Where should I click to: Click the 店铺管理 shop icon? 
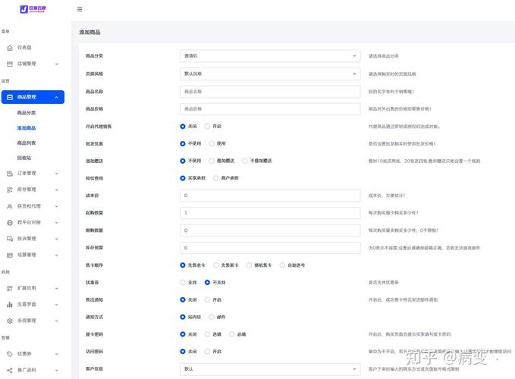(10, 64)
